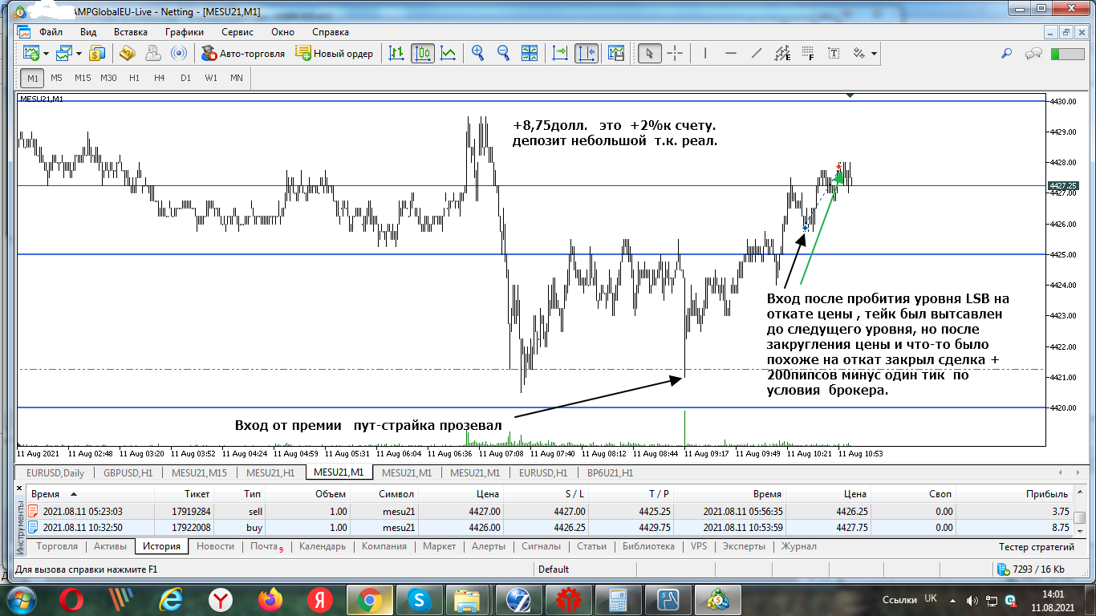The image size is (1096, 616).
Task: Open Google Chrome from the taskbar
Action: point(370,599)
